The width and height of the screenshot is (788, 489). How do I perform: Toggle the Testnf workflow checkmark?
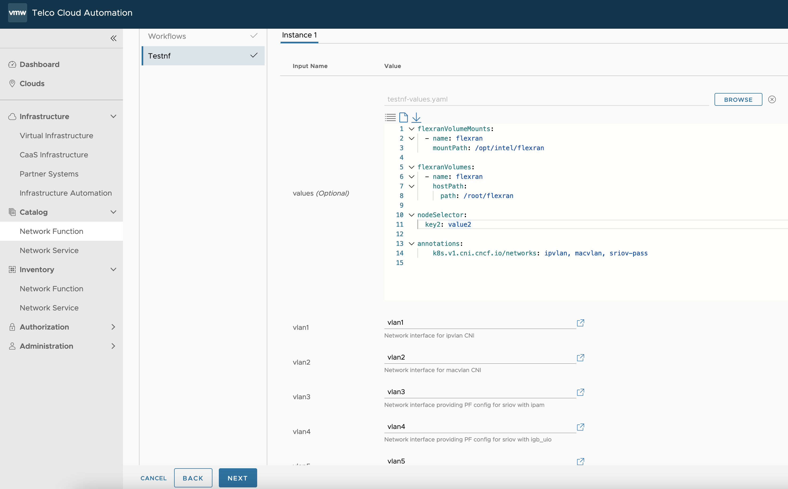coord(253,55)
